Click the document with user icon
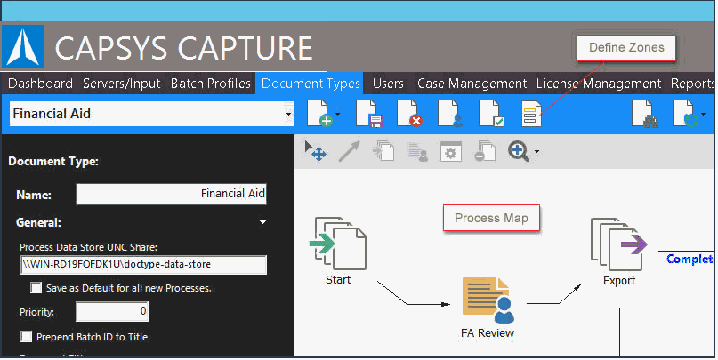This screenshot has width=718, height=360. (450, 114)
